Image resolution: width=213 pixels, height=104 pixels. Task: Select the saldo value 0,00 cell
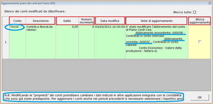67,42
